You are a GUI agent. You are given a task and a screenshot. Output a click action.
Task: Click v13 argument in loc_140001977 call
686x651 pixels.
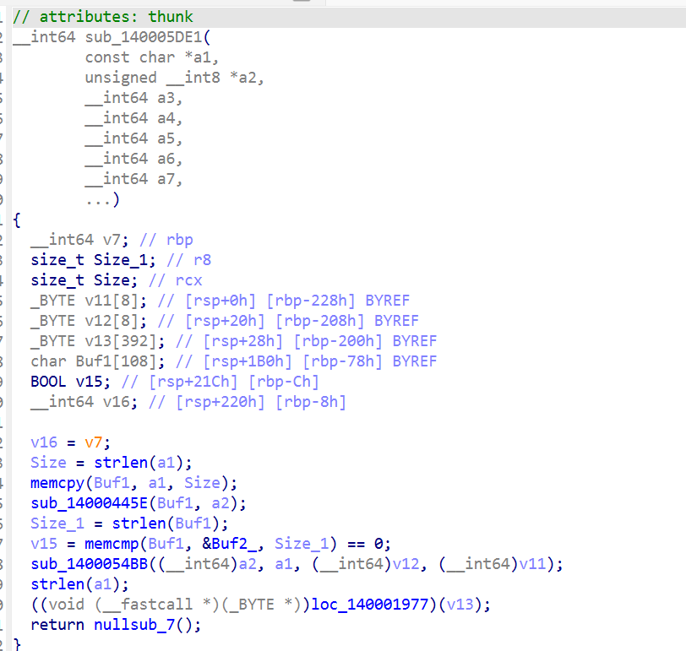[x=460, y=605]
